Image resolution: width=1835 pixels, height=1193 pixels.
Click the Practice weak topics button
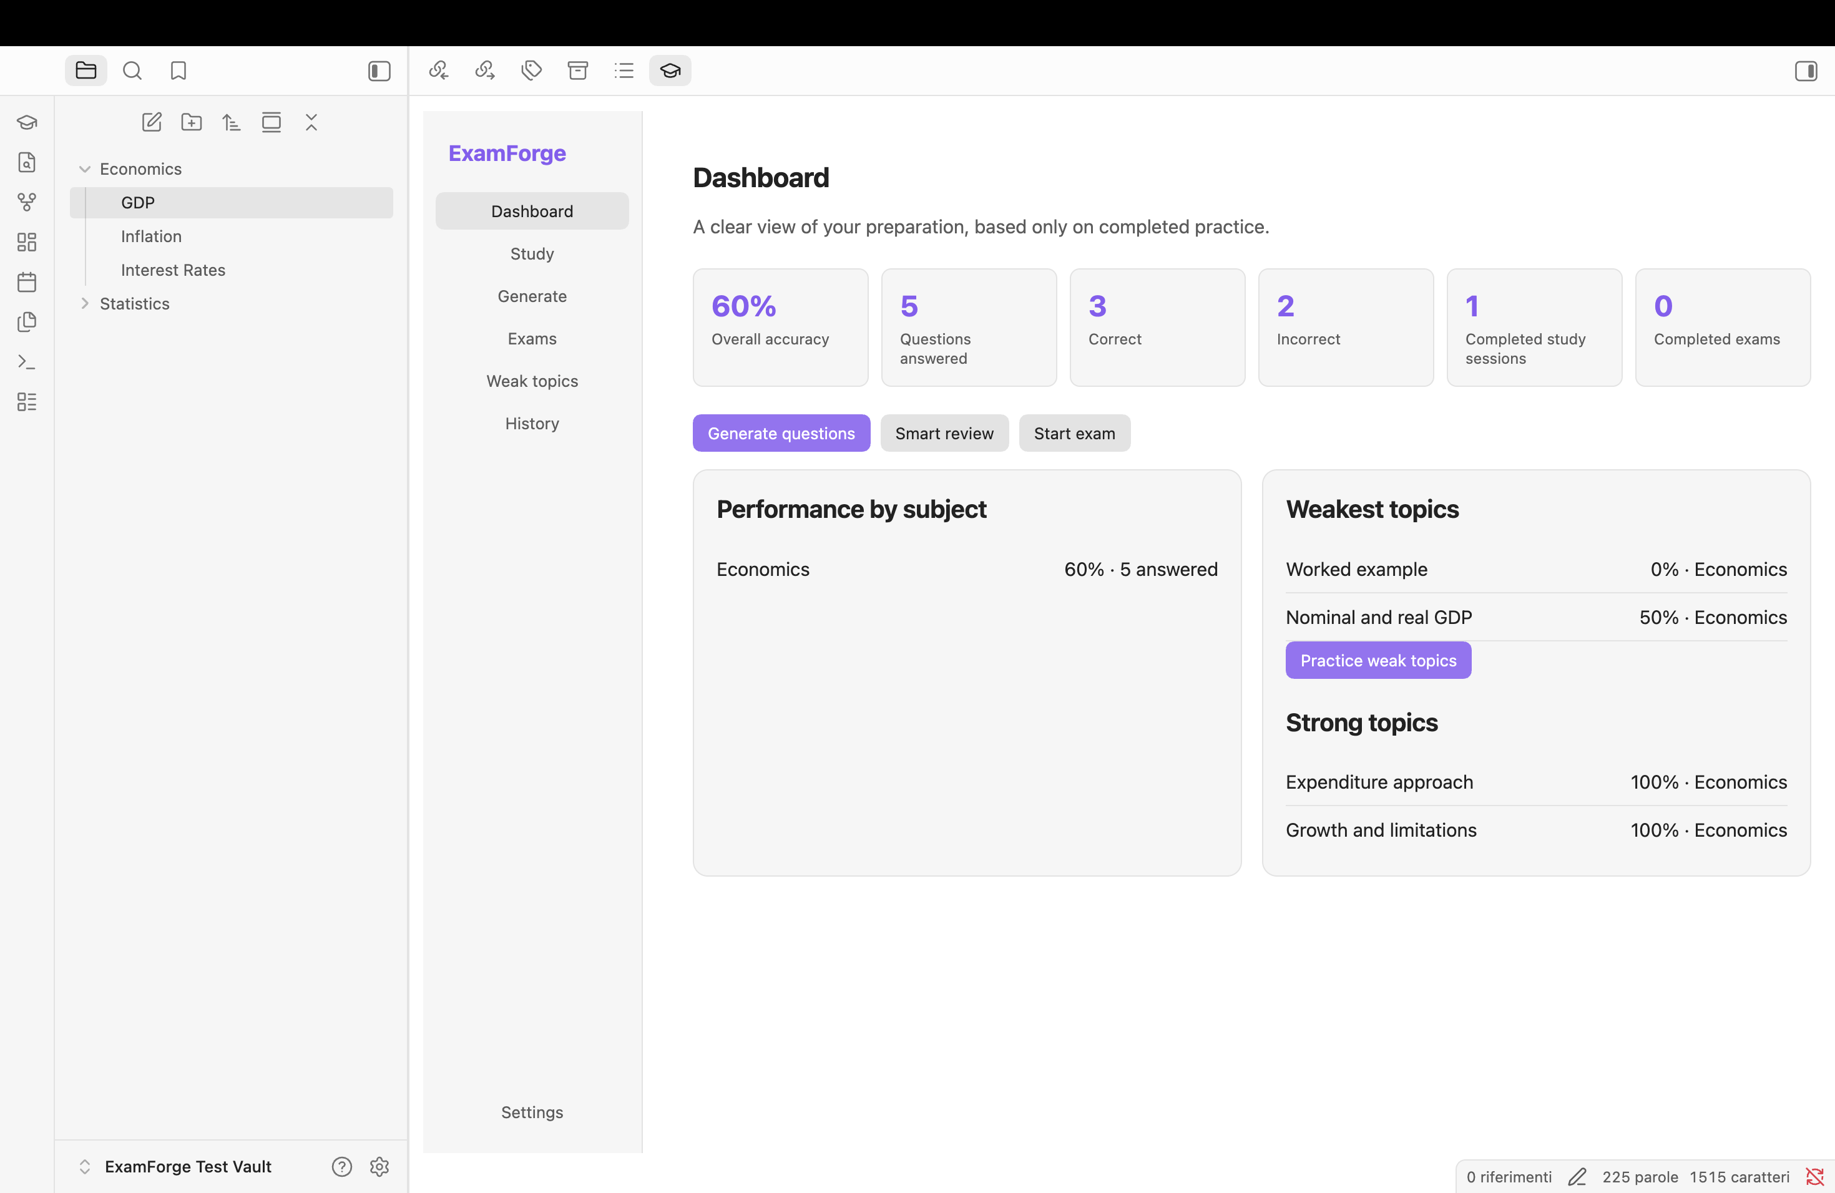[1377, 661]
